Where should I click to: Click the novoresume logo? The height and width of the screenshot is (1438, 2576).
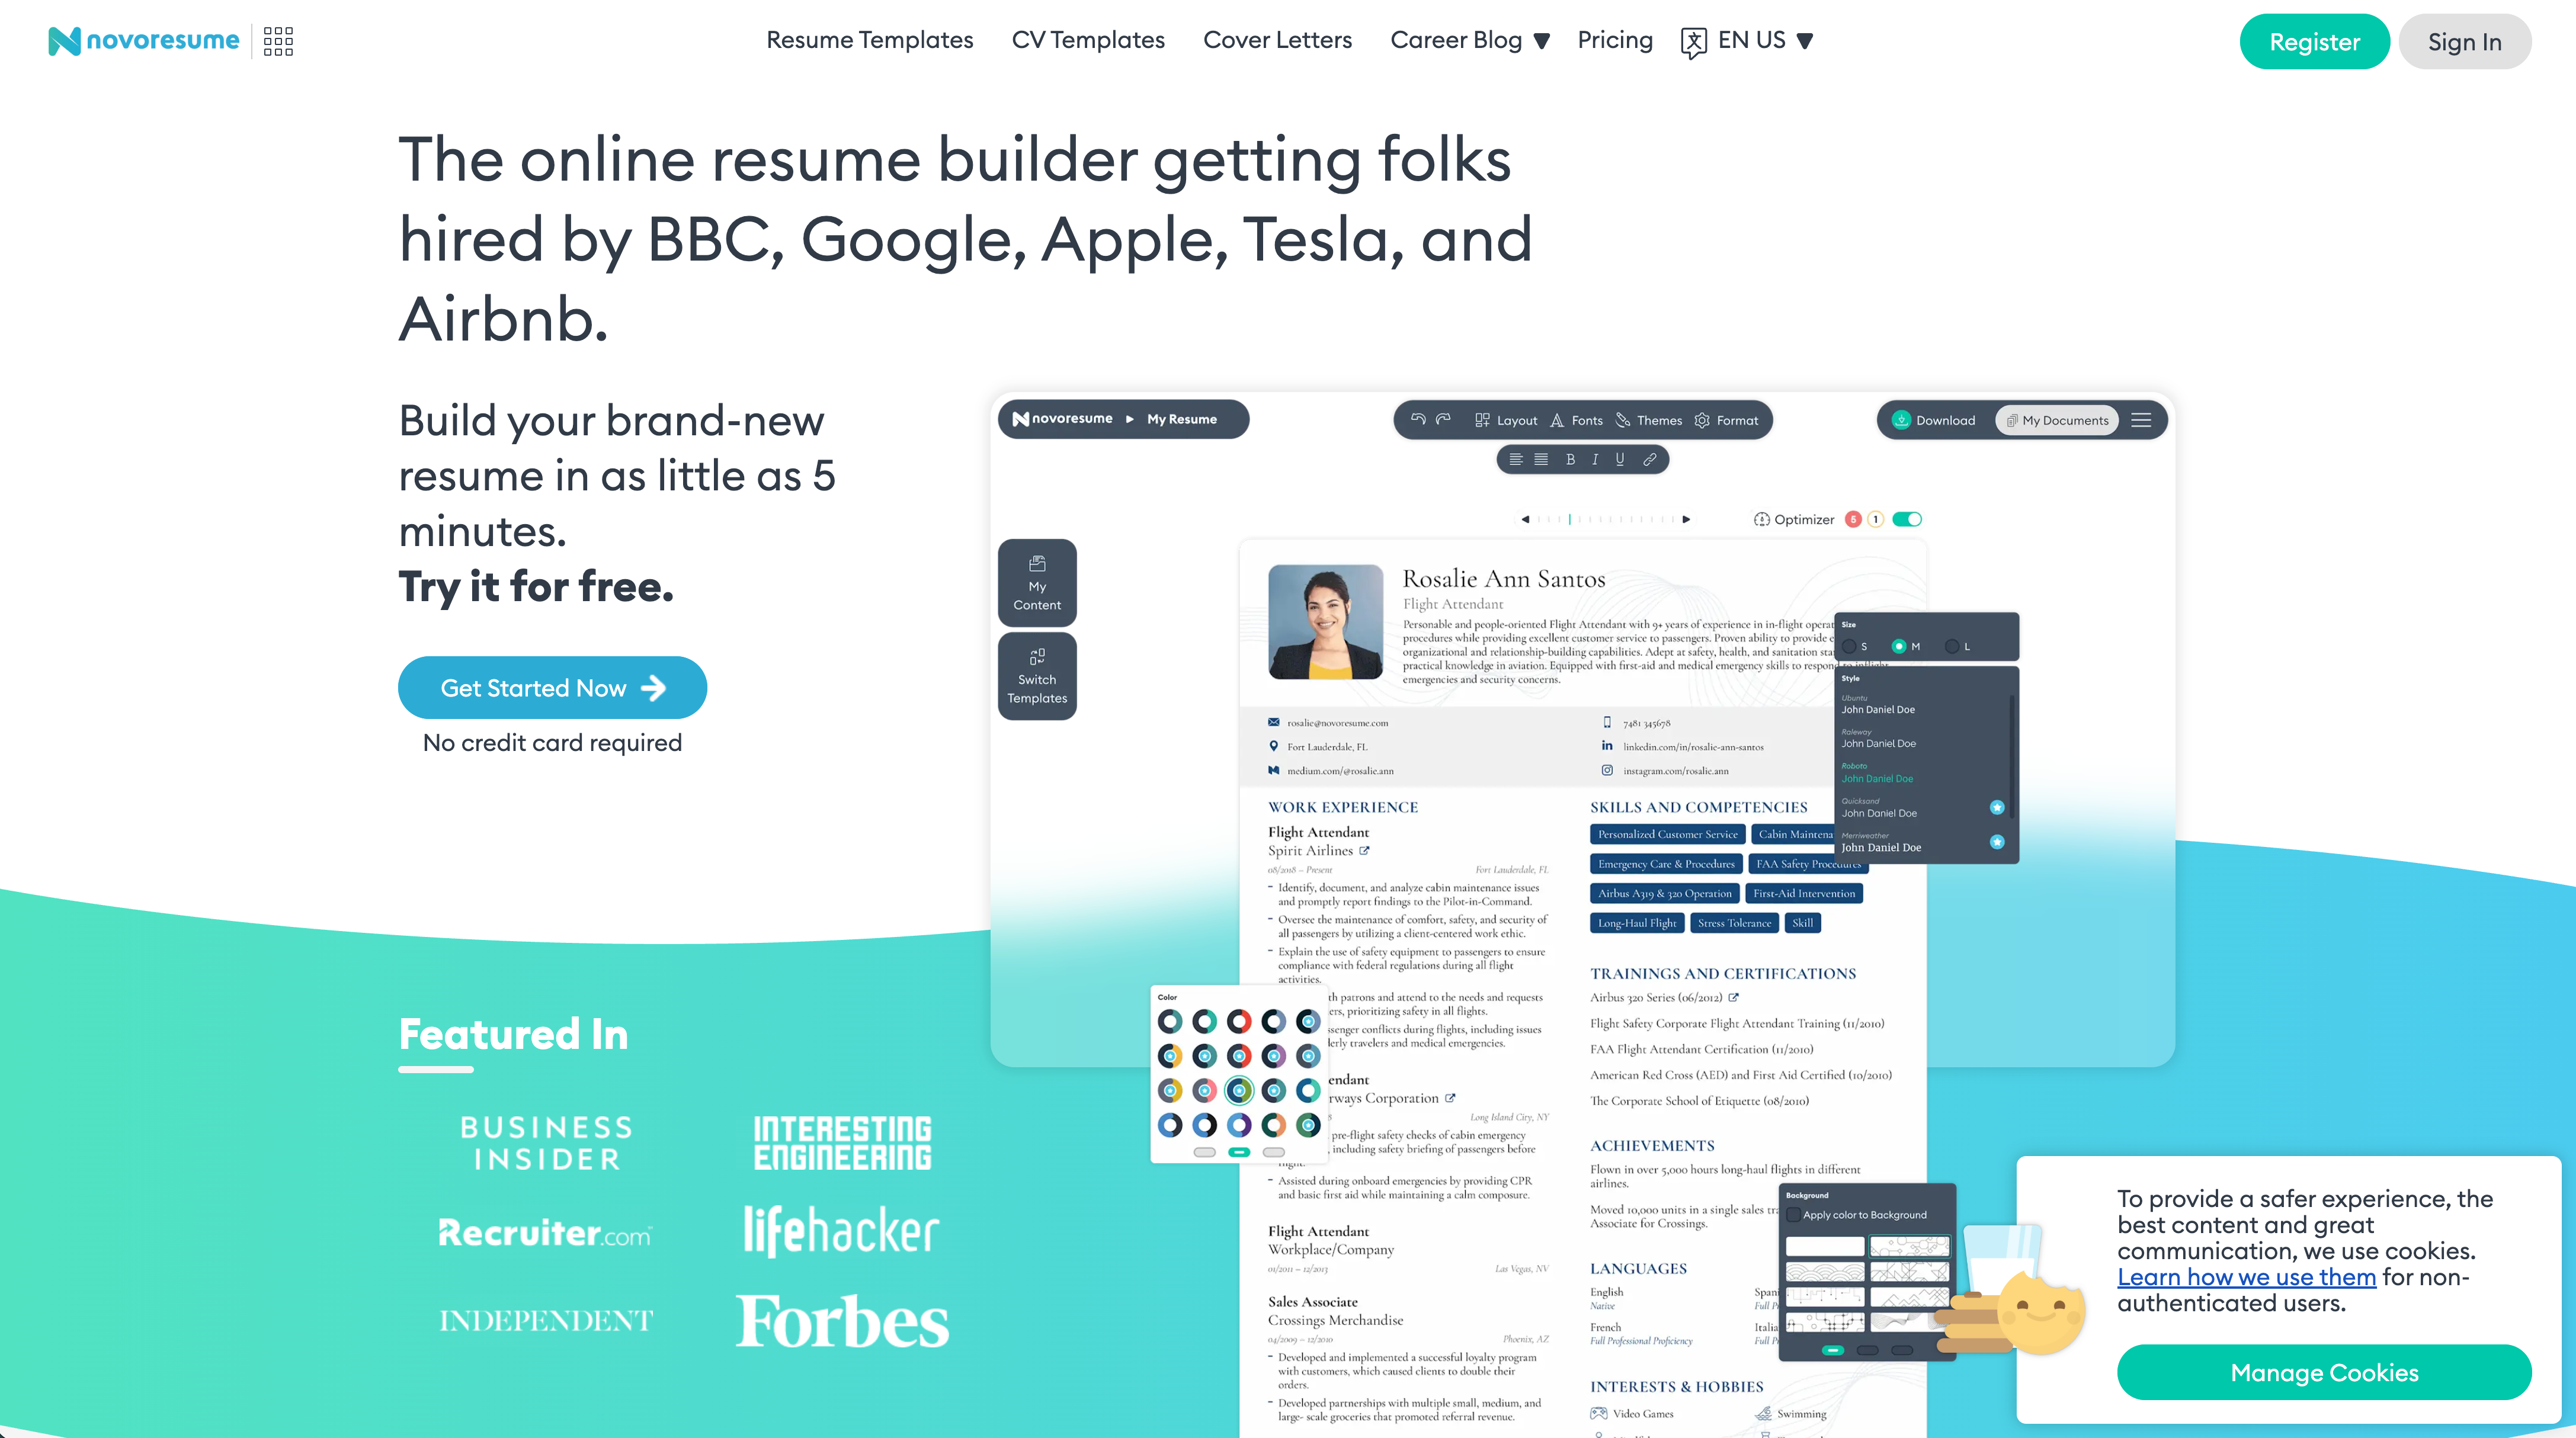pyautogui.click(x=144, y=41)
